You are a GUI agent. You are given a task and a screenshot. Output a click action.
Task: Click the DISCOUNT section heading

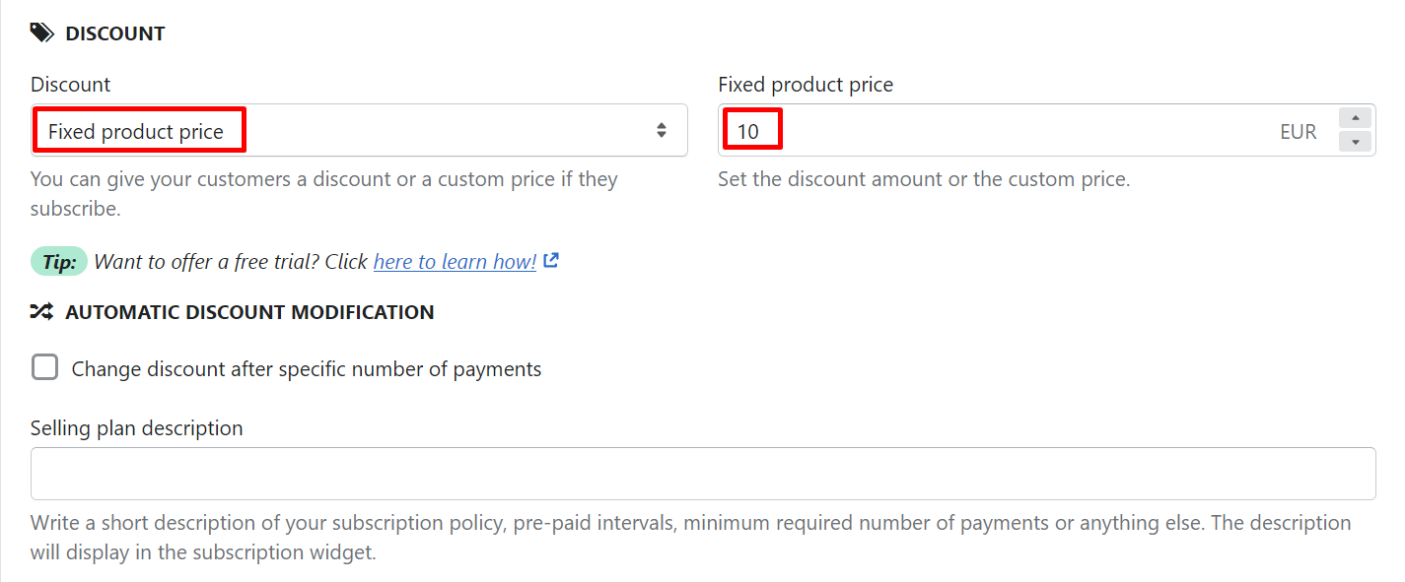click(x=115, y=33)
